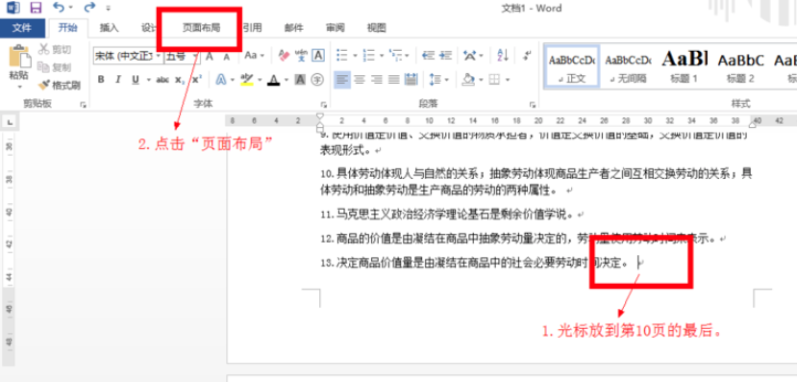Center-align the paragraph

360,79
